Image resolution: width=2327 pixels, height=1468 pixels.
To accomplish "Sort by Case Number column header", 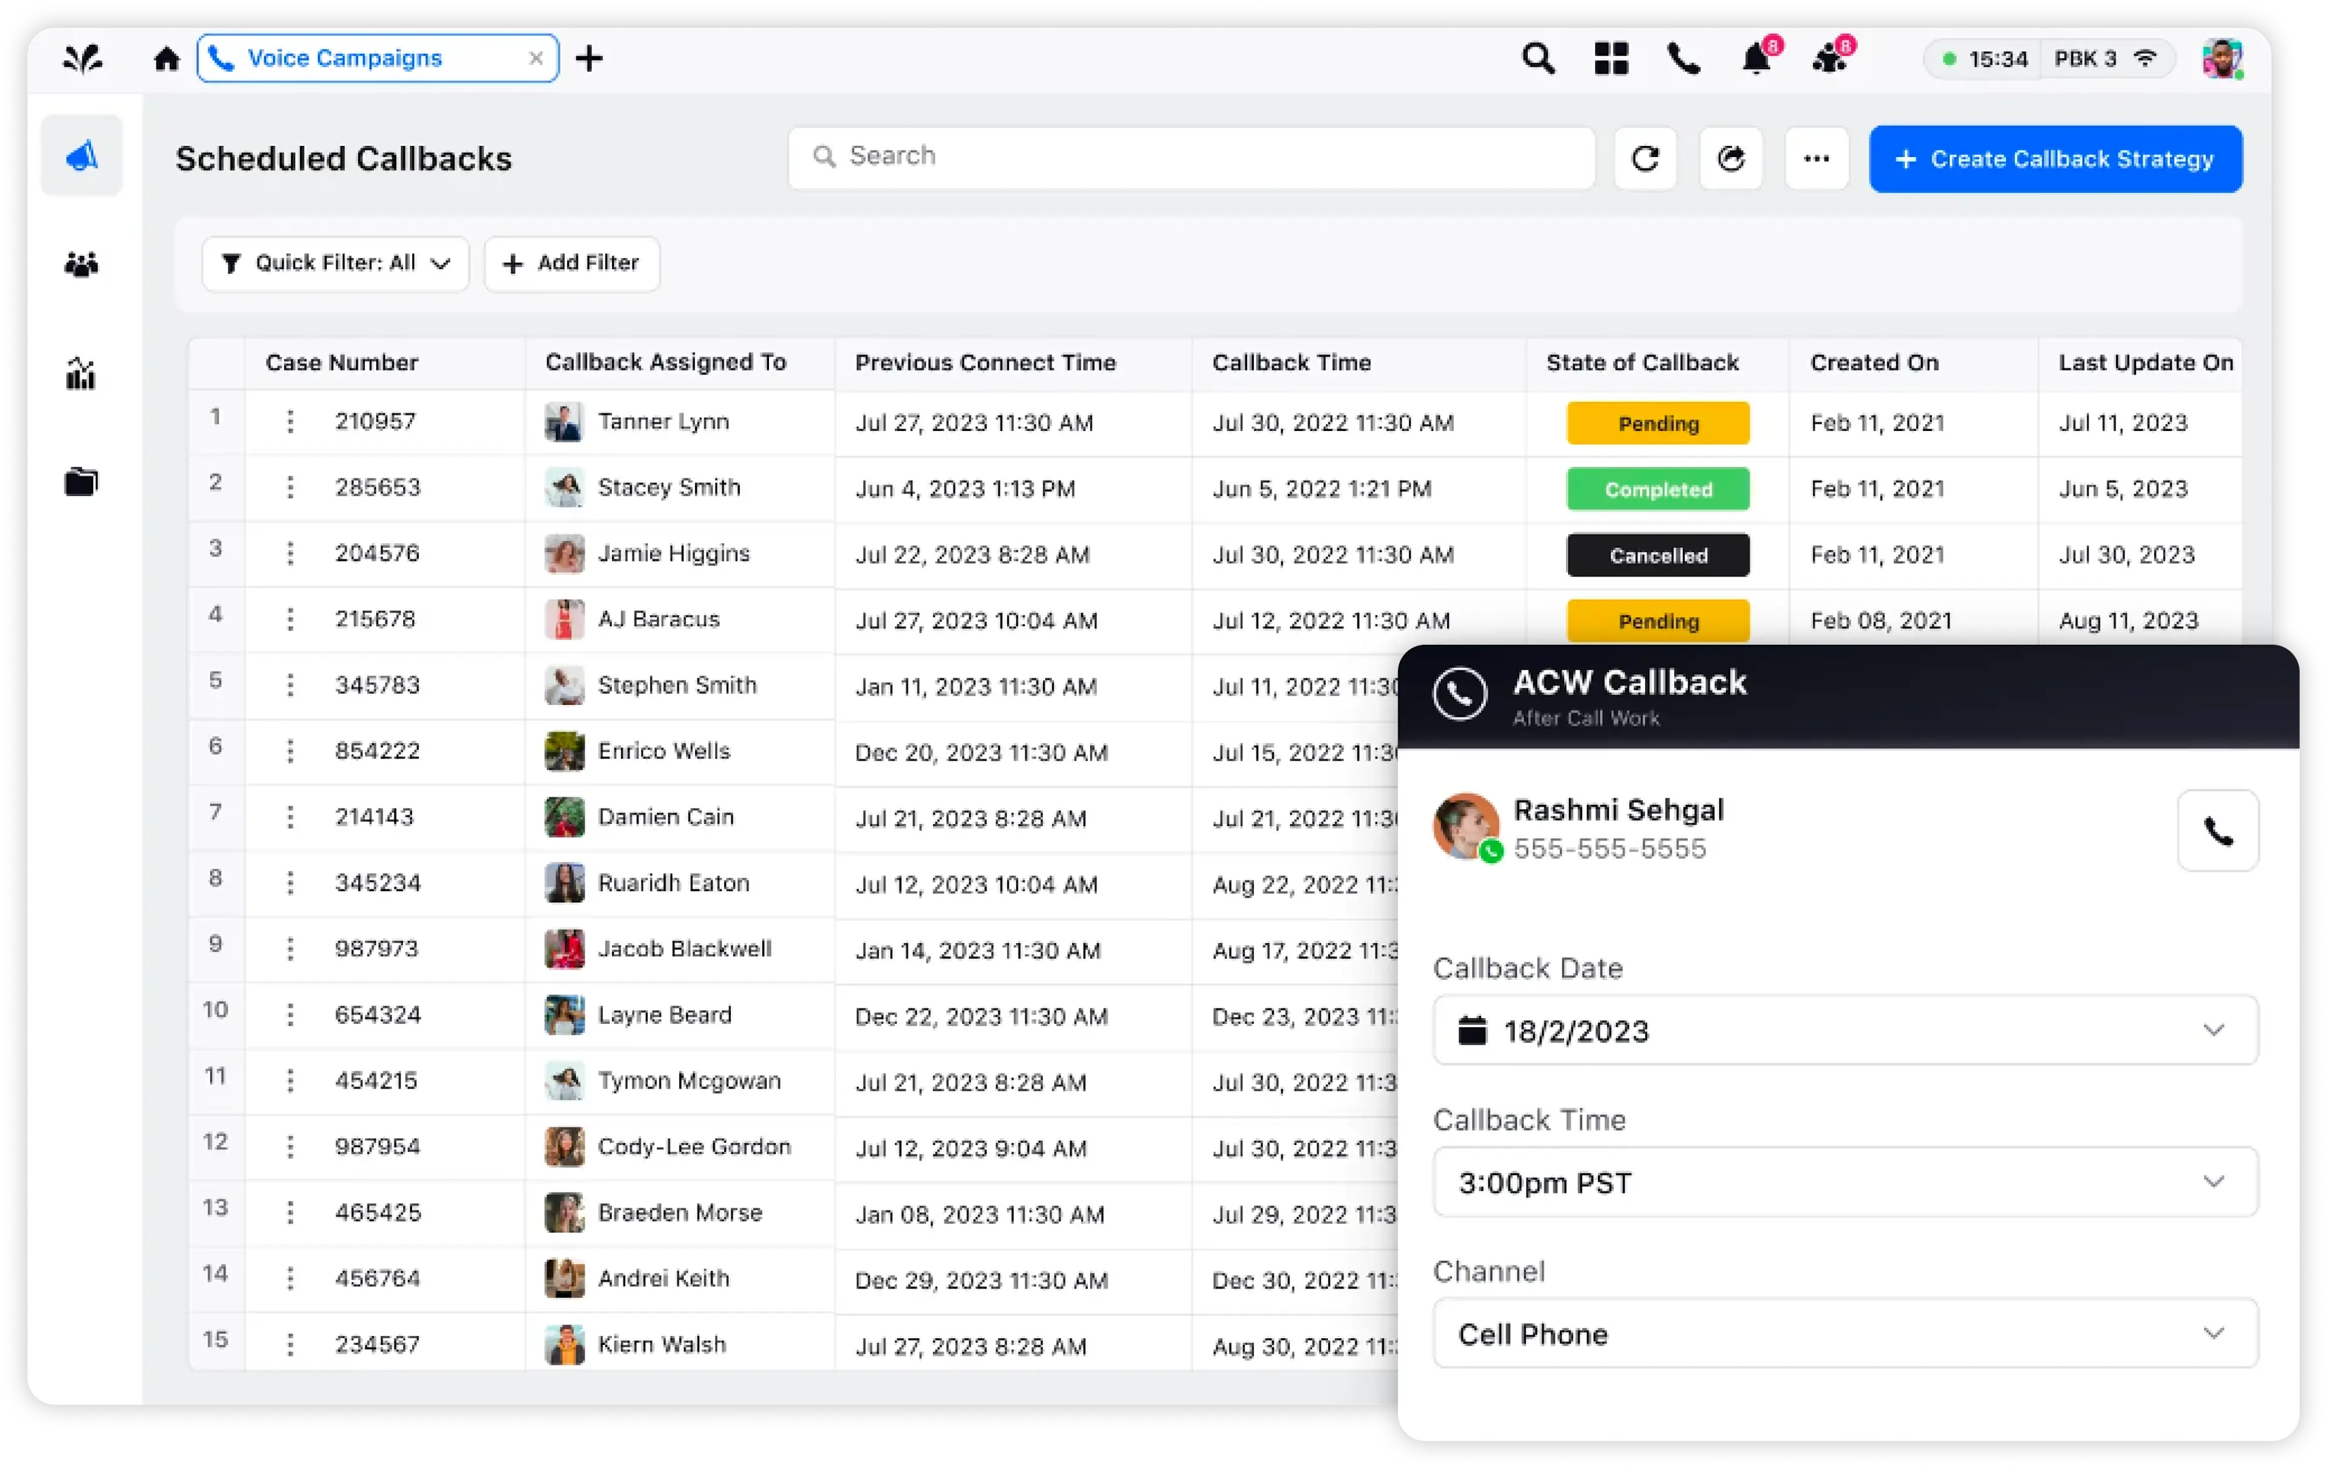I will (x=342, y=362).
